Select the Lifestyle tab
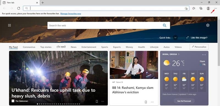The height and width of the screenshot is (106, 220). pos(154,47)
